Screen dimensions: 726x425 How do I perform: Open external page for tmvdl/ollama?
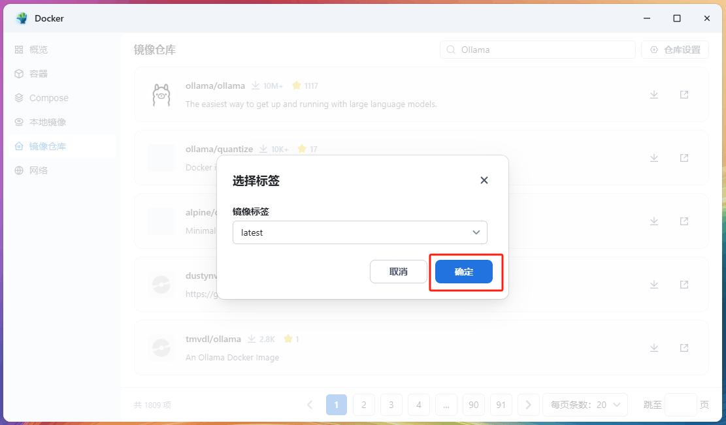(684, 348)
